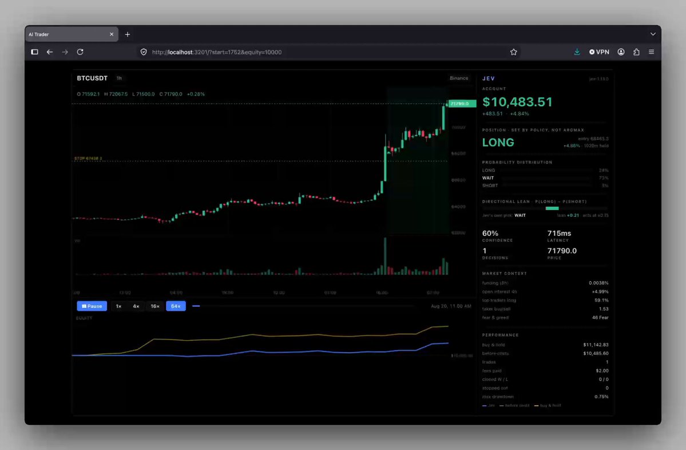Click the 1h timeframe badge
Viewport: 686px width, 450px height.
(119, 78)
